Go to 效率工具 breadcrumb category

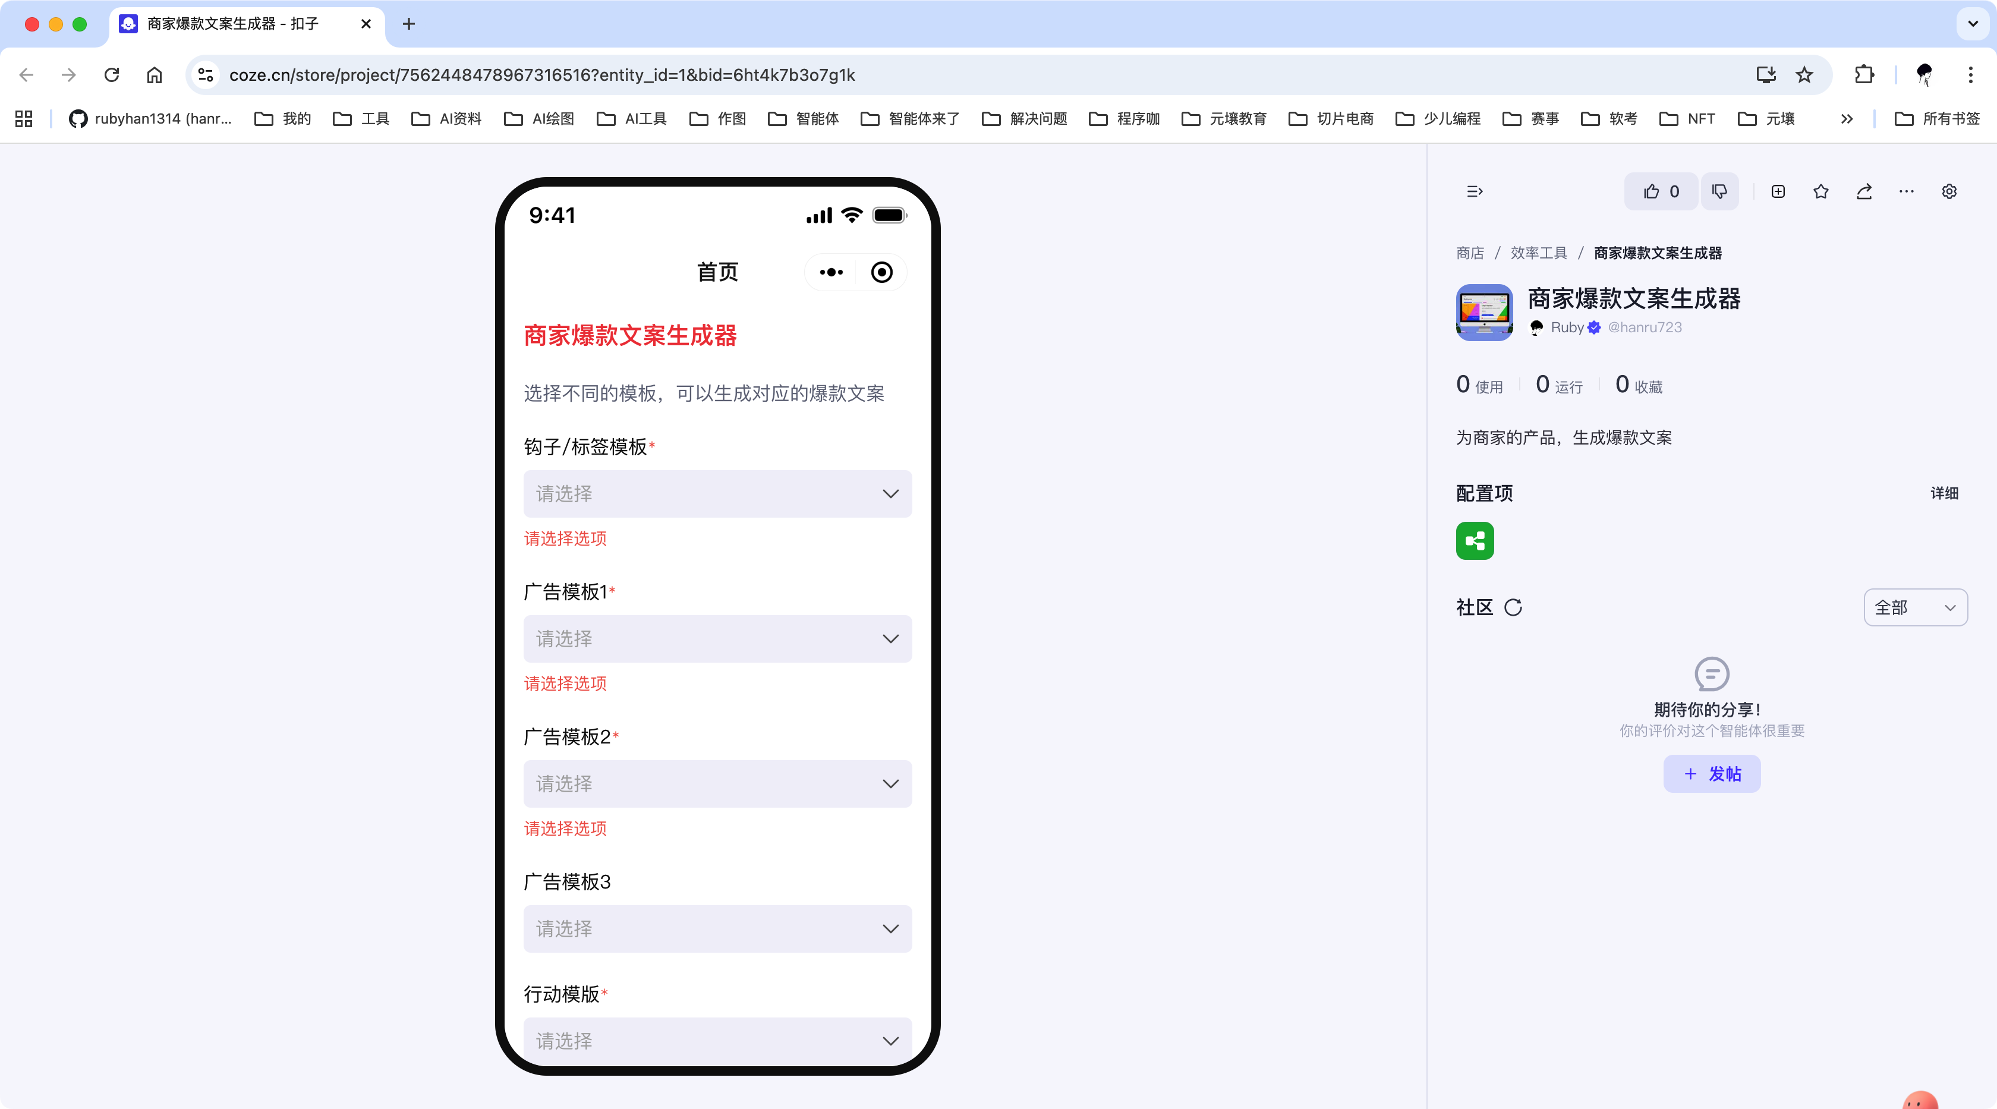pyautogui.click(x=1539, y=253)
